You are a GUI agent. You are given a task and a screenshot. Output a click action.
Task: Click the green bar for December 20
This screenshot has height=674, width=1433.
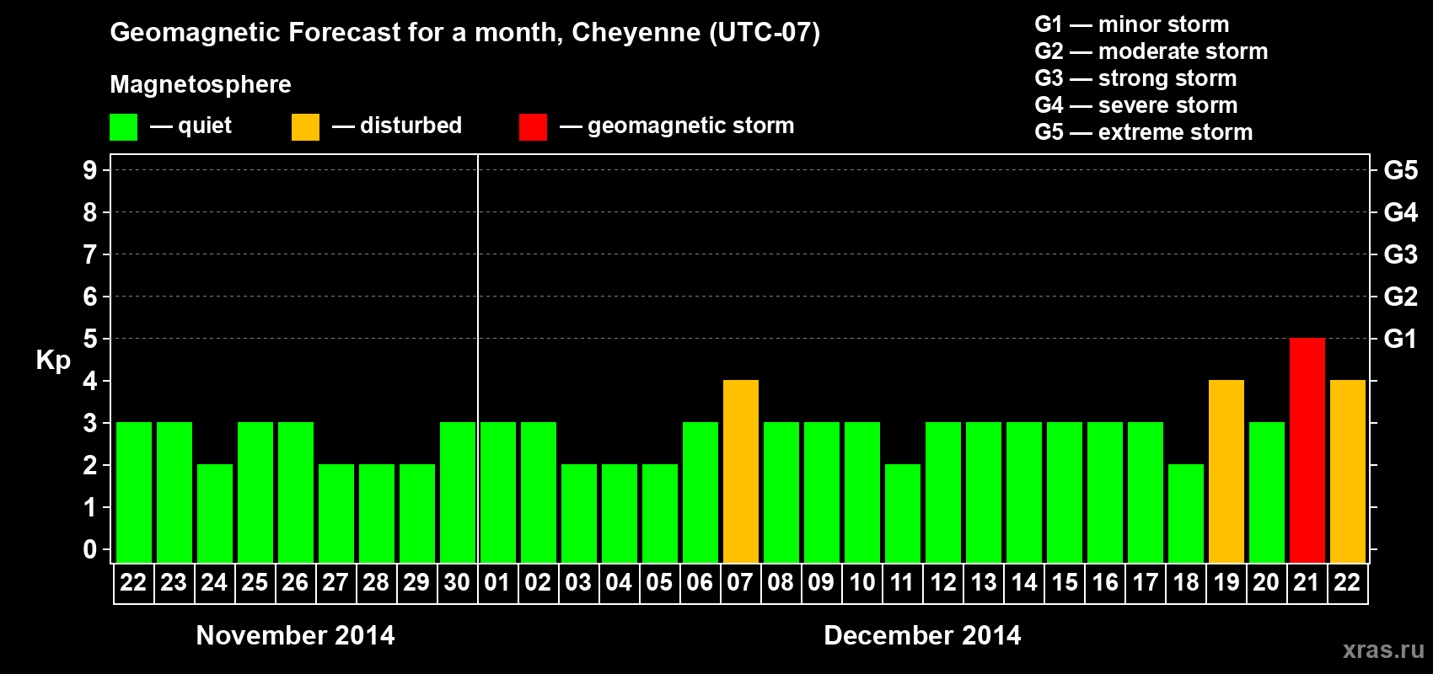(x=1266, y=492)
